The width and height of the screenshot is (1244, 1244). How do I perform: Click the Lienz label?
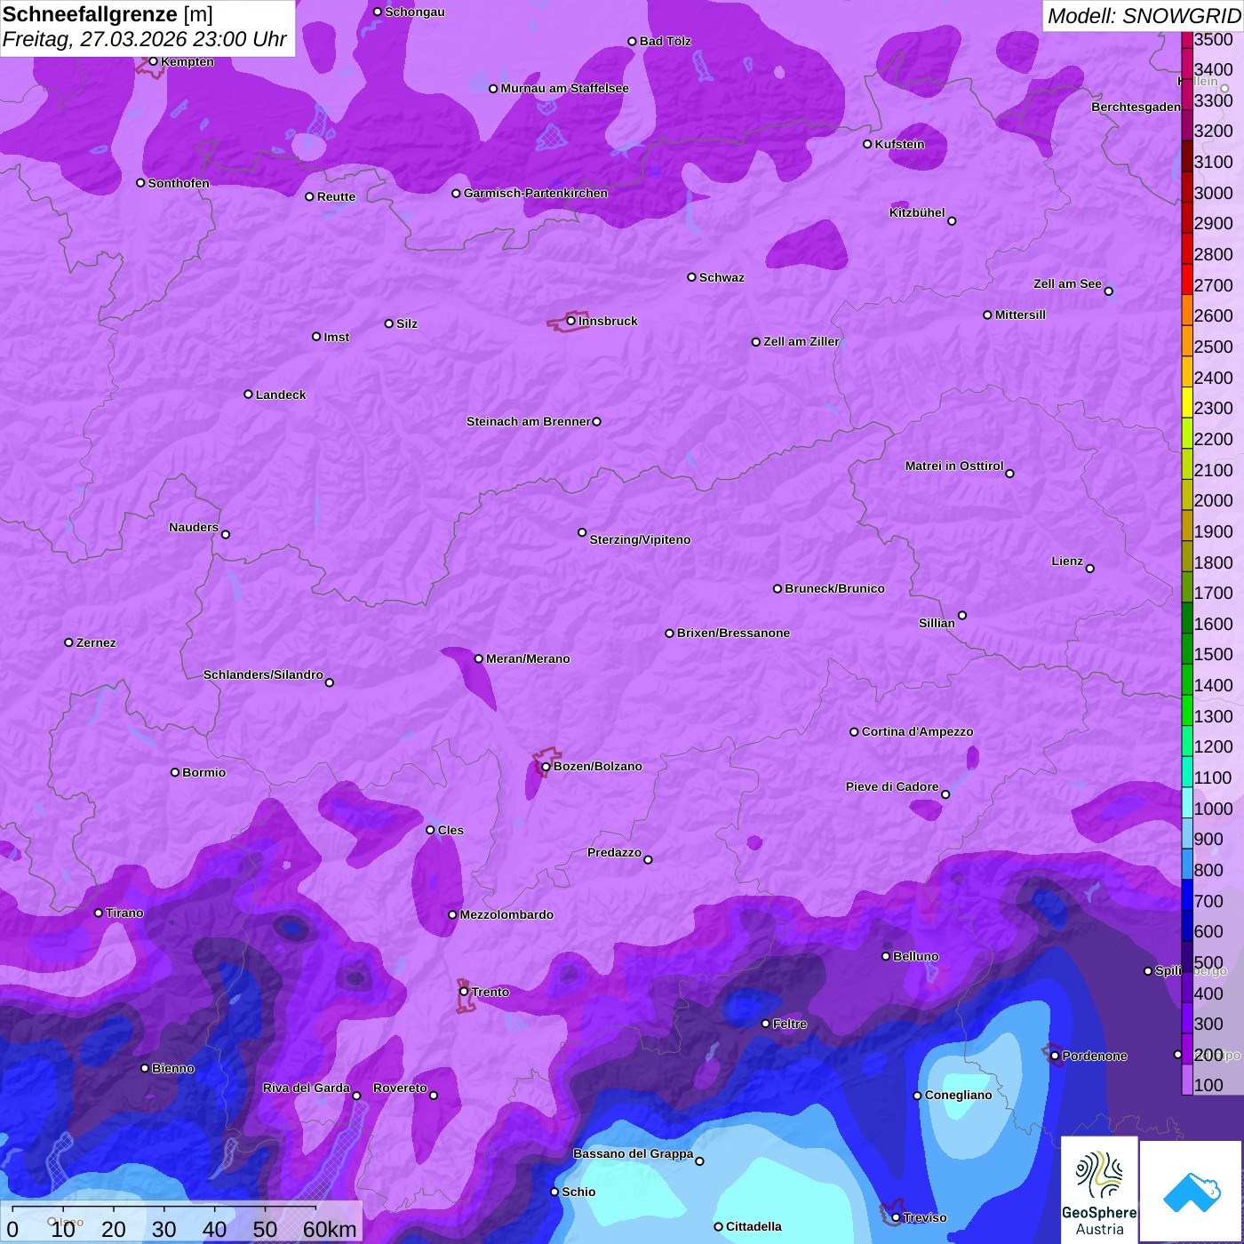coord(1067,561)
